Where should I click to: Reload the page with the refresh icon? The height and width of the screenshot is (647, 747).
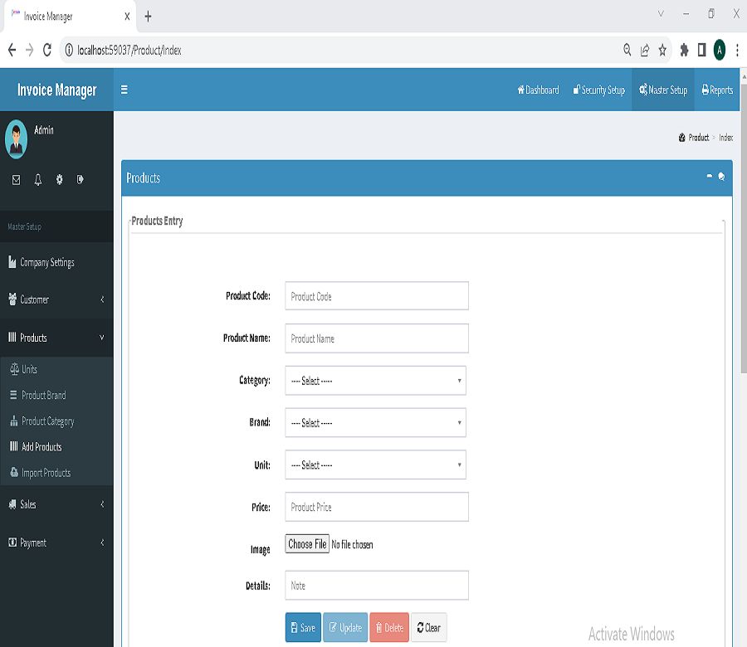click(x=47, y=50)
